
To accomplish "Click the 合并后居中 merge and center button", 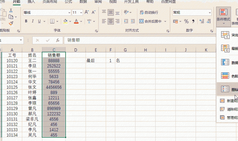I will point(150,21).
